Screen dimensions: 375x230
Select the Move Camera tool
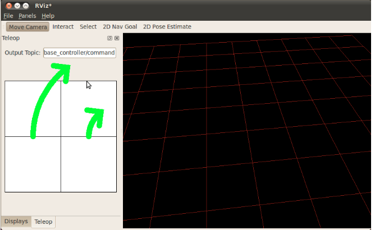[x=28, y=27]
